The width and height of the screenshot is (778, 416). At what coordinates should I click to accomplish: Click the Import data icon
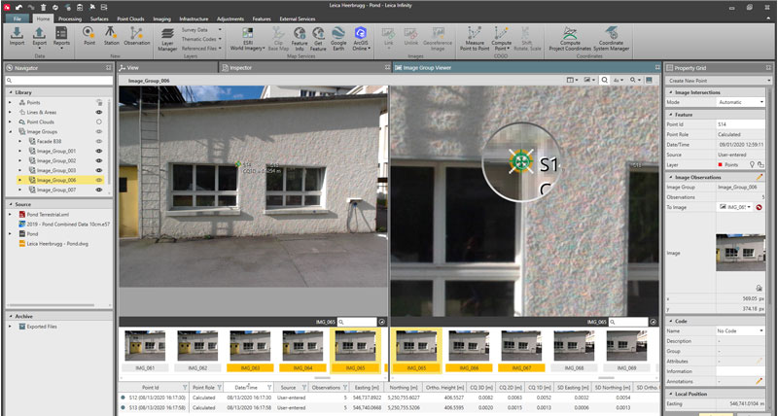18,37
